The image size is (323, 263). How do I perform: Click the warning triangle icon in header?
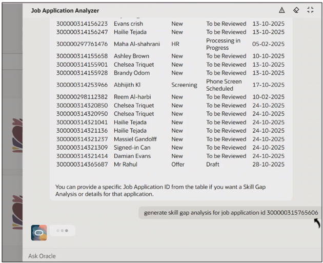pyautogui.click(x=281, y=10)
